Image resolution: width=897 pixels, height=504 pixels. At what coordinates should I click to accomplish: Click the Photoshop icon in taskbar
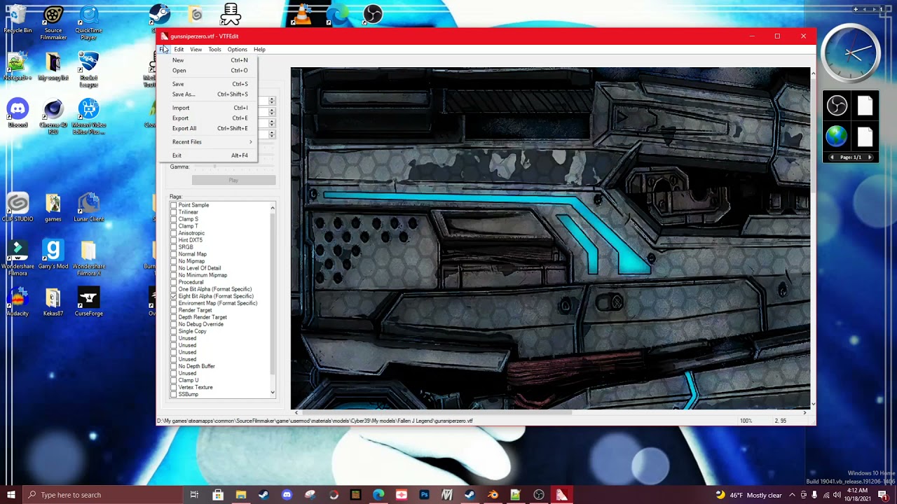424,495
